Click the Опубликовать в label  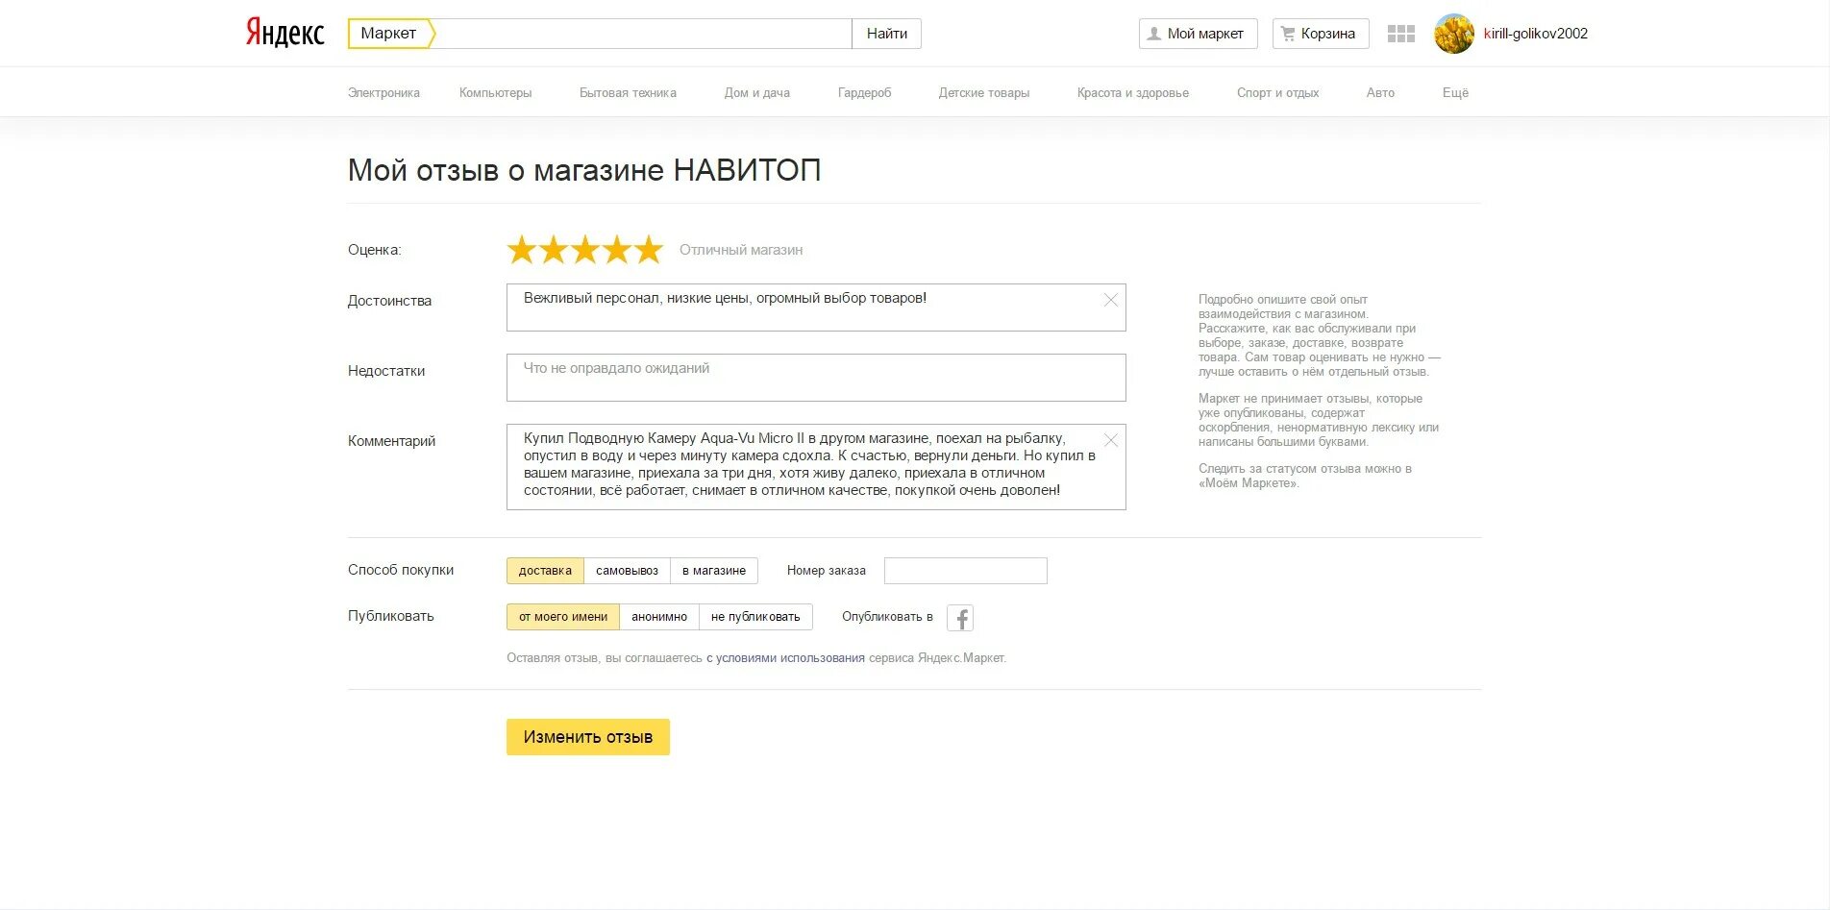[x=887, y=617]
